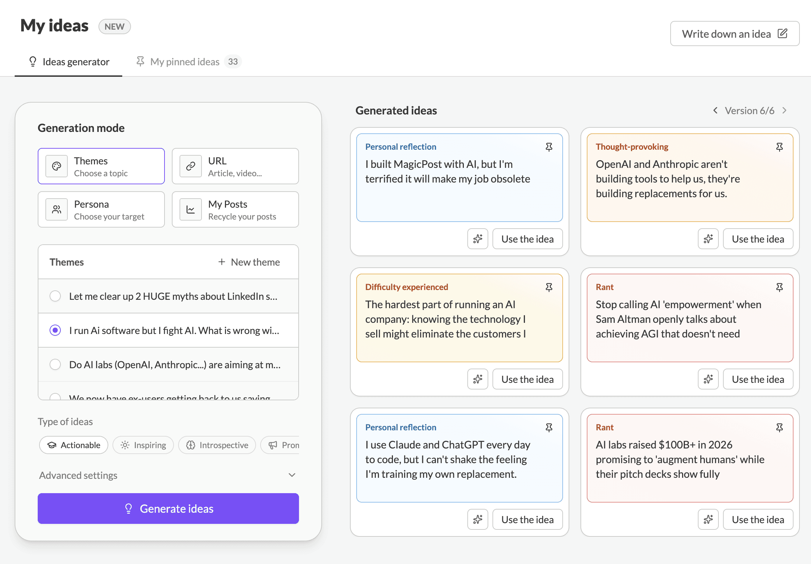Click sparkle icon under Claude and ChatGPT idea
The width and height of the screenshot is (811, 564).
(477, 520)
